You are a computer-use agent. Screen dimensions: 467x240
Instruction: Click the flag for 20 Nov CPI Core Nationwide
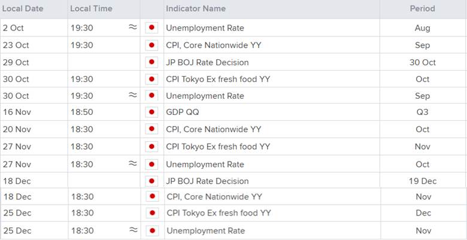152,129
